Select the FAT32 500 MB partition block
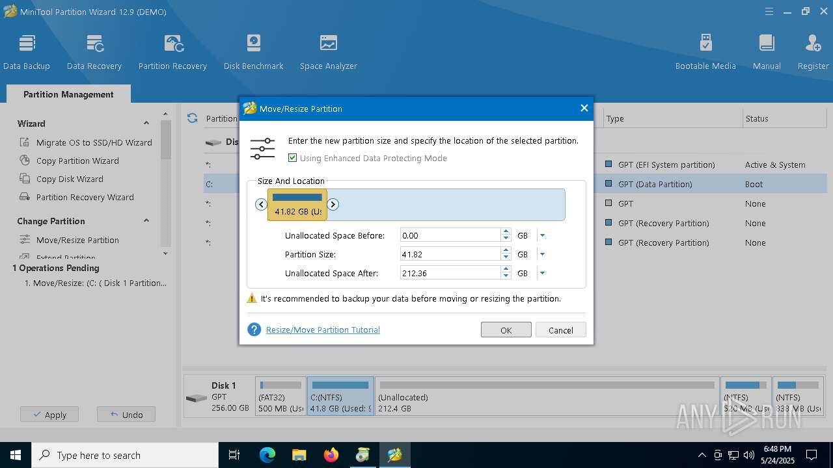 click(280, 396)
